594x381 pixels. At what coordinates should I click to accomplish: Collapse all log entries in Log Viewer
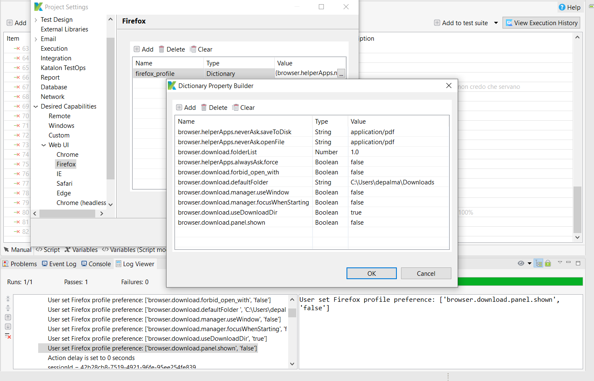[8, 299]
